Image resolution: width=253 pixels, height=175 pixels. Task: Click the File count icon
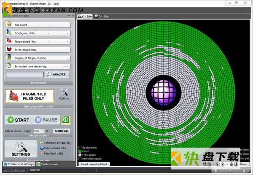click(9, 24)
